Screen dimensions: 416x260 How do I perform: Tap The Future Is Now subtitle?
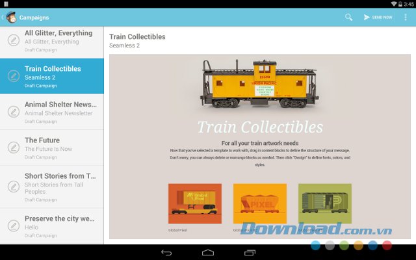[48, 149]
